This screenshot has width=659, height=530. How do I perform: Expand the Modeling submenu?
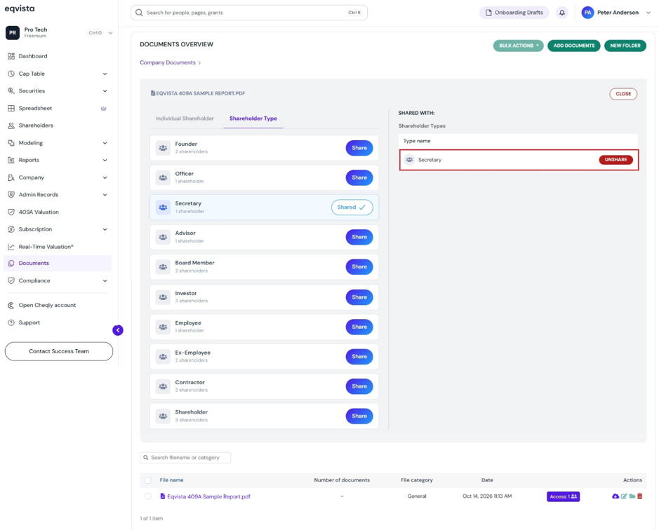tap(105, 143)
